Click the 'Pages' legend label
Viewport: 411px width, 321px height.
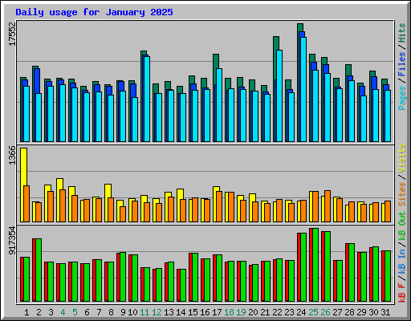coord(402,98)
